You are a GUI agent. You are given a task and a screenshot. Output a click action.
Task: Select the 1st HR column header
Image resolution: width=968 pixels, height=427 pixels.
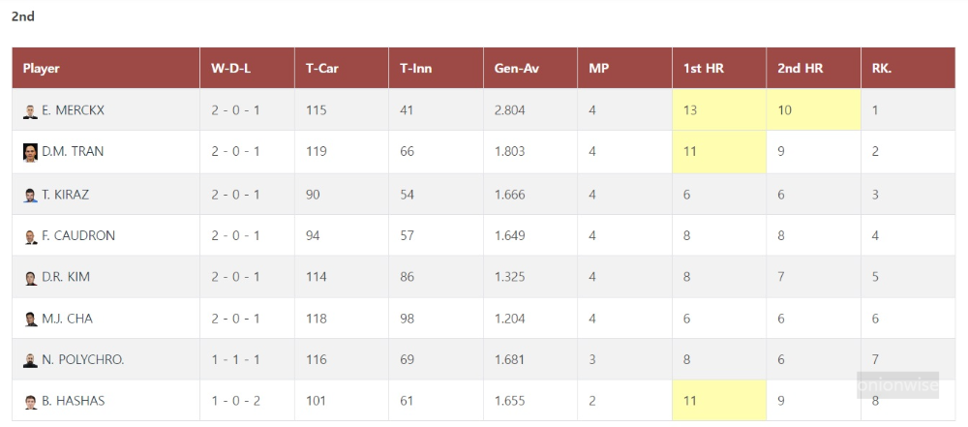tap(719, 68)
